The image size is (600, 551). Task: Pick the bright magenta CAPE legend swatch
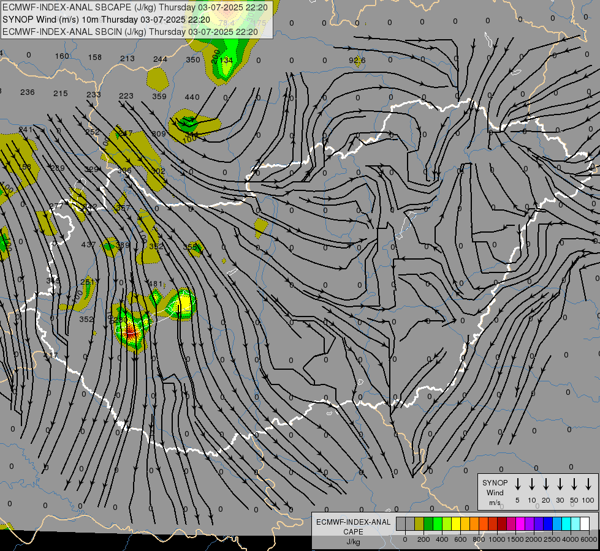520,524
